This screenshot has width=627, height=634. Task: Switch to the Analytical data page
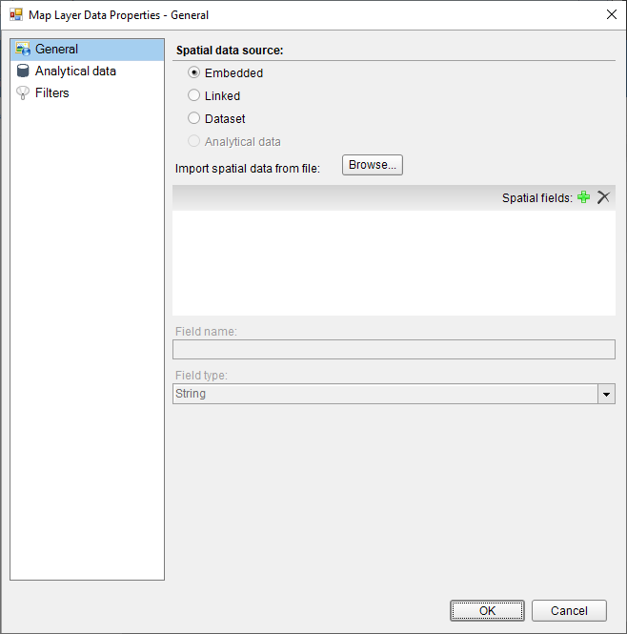click(87, 72)
